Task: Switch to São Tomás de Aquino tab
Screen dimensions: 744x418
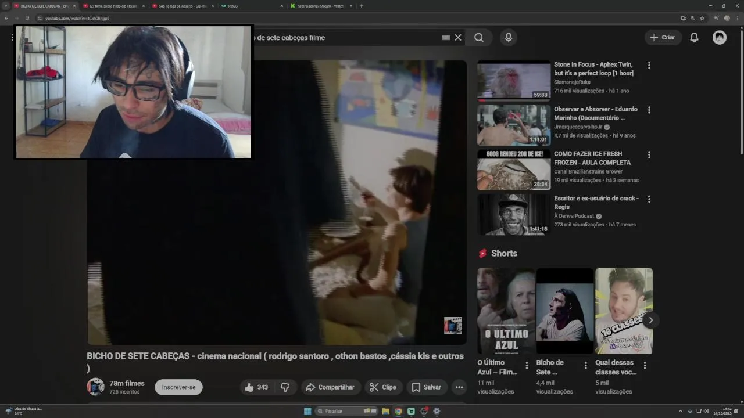Action: click(183, 6)
